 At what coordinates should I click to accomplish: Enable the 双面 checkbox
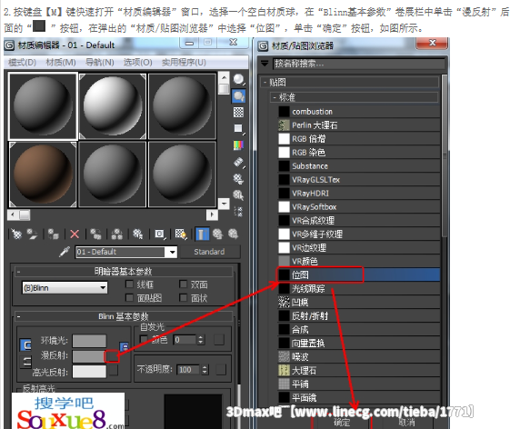coord(183,284)
